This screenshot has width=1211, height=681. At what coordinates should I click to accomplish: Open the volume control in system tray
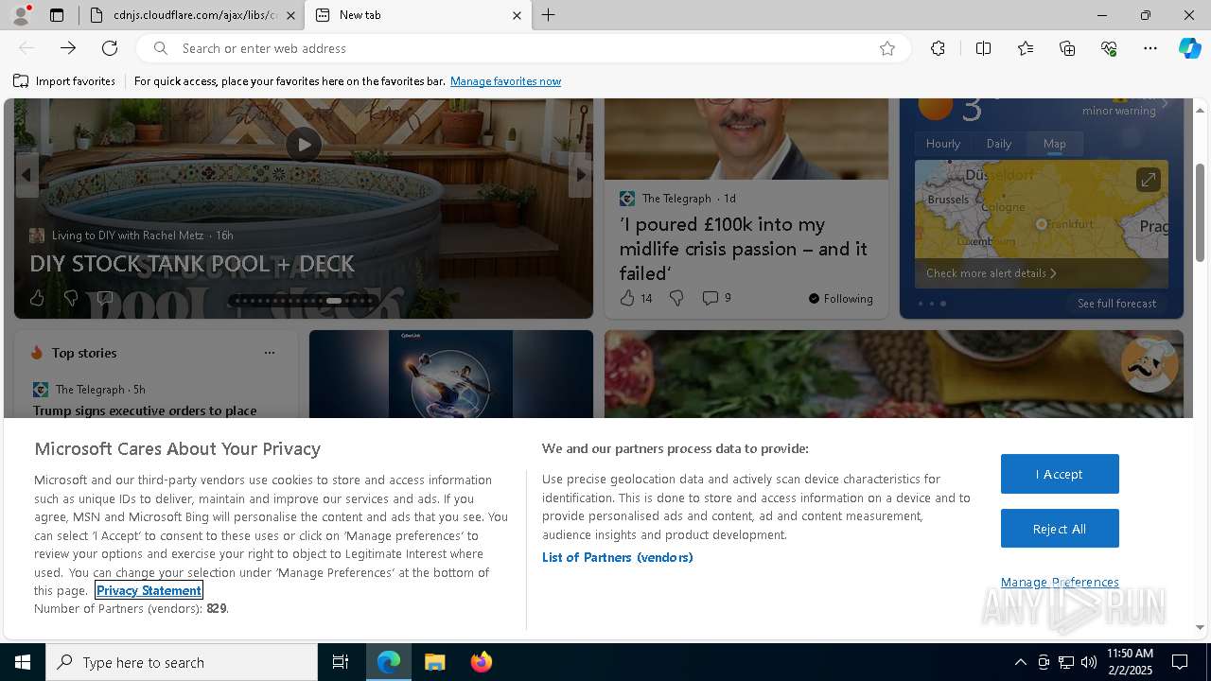(1089, 662)
